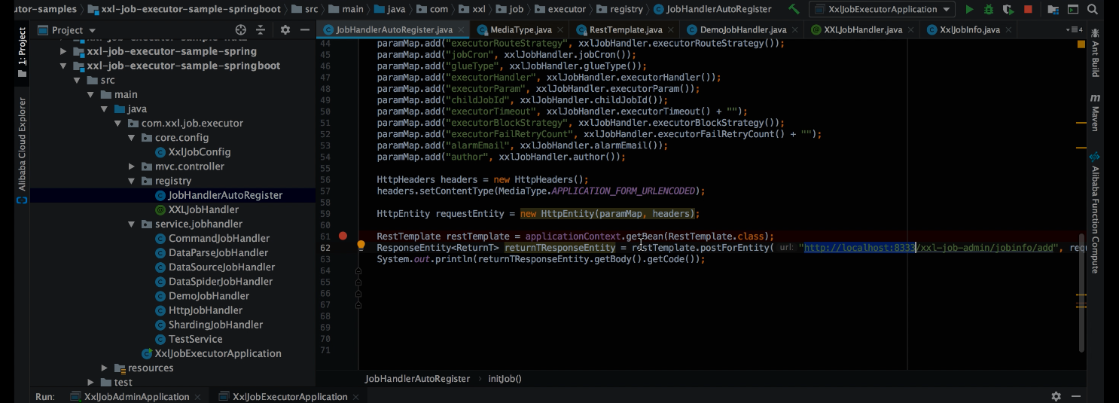Viewport: 1119px width, 403px height.
Task: Open the run configuration dropdown XxlJobExecutorApplication
Action: pos(882,10)
